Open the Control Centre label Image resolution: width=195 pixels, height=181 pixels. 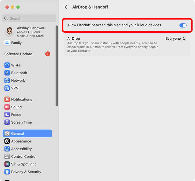pyautogui.click(x=23, y=157)
